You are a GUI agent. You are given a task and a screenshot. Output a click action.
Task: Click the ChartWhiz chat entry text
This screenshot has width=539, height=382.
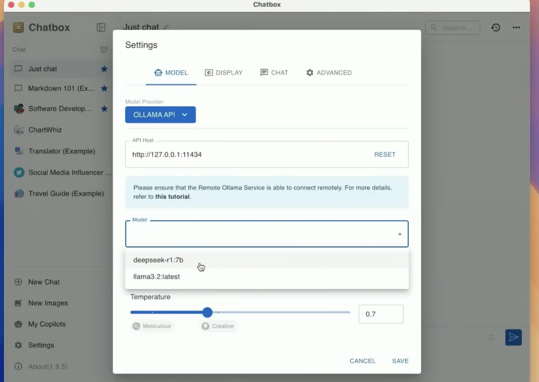[45, 130]
